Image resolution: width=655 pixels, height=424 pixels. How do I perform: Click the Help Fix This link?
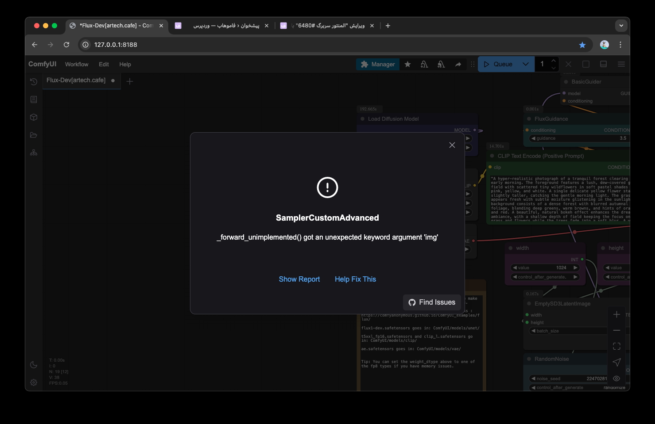pyautogui.click(x=355, y=279)
